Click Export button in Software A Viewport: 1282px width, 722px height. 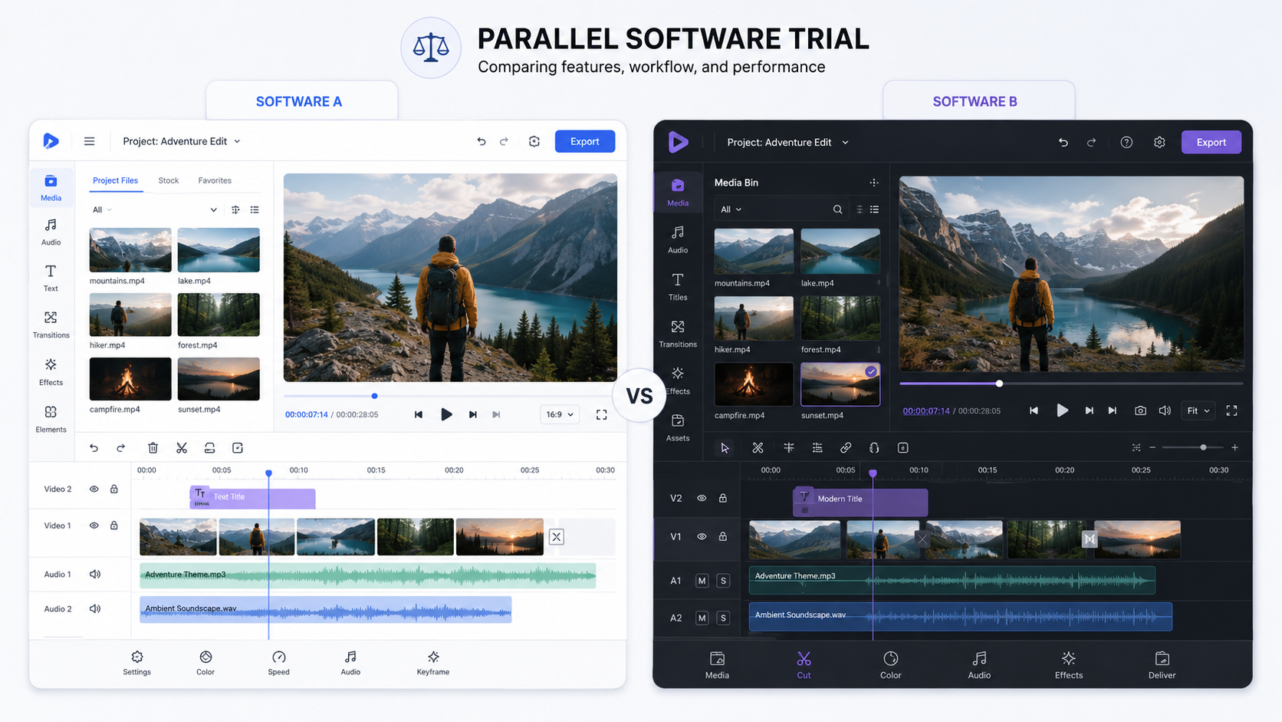(585, 141)
